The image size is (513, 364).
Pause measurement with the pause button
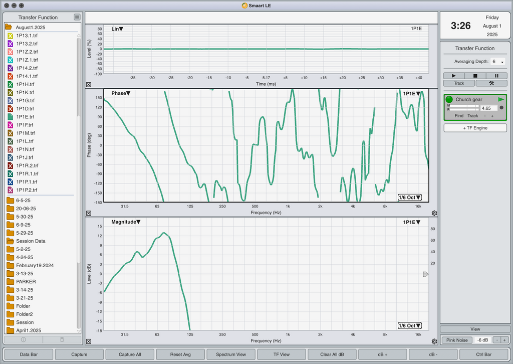(496, 76)
